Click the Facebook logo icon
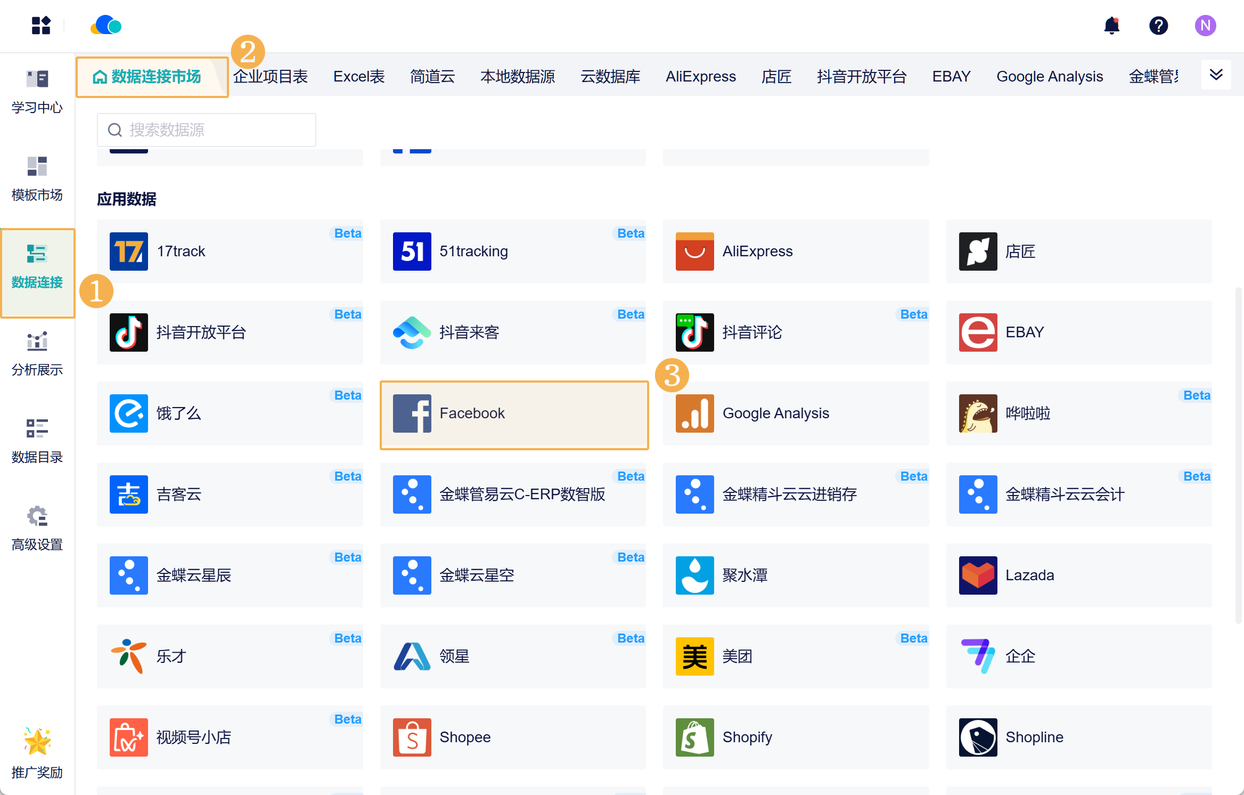This screenshot has width=1244, height=795. tap(412, 413)
